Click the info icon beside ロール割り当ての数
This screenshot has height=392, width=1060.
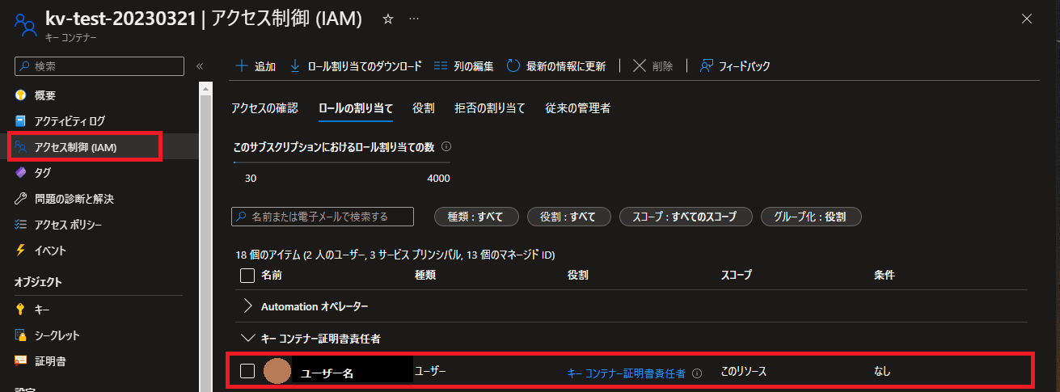[x=446, y=147]
